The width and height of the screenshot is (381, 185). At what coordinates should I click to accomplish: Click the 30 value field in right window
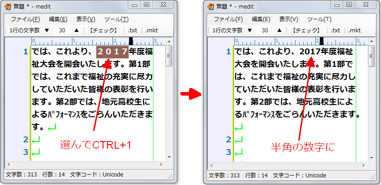click(265, 31)
